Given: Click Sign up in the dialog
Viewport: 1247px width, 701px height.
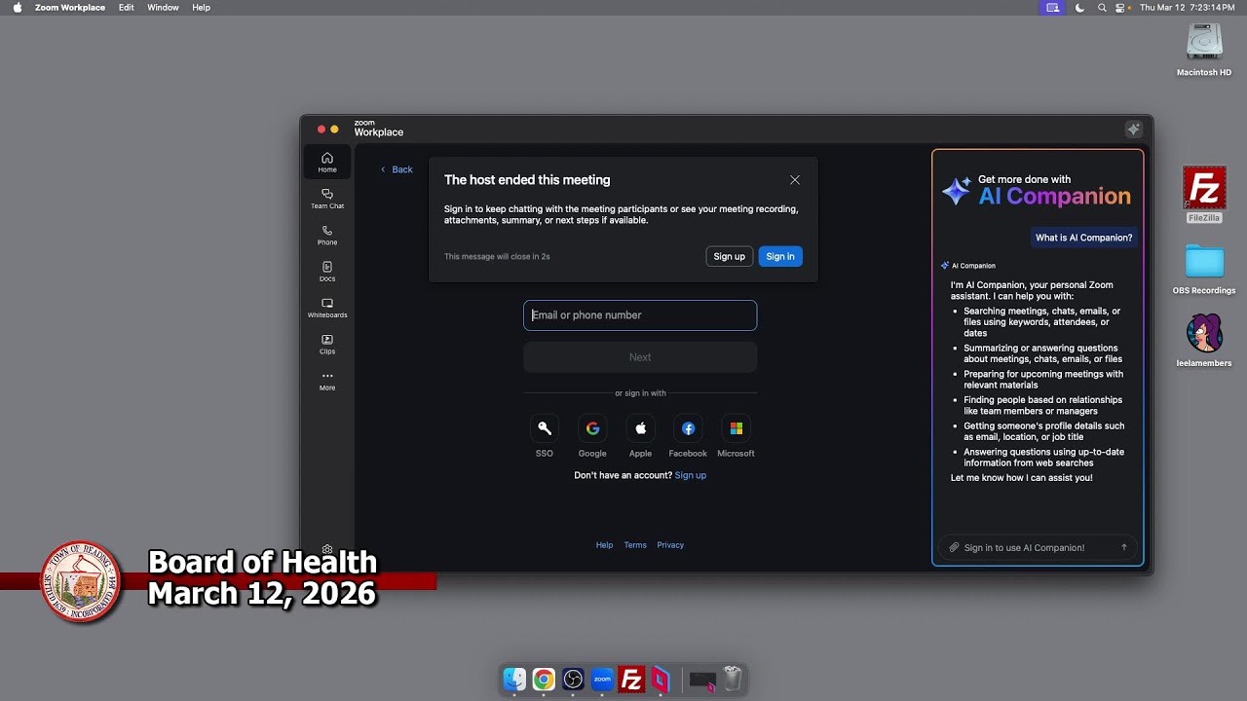Looking at the screenshot, I should 729,256.
